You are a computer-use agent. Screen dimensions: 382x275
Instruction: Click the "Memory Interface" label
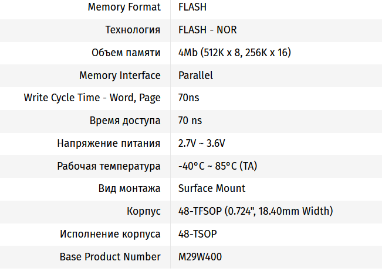coord(120,75)
